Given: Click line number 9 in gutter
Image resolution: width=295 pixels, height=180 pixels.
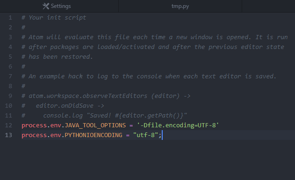Looking at the screenshot, I should click(10, 96).
